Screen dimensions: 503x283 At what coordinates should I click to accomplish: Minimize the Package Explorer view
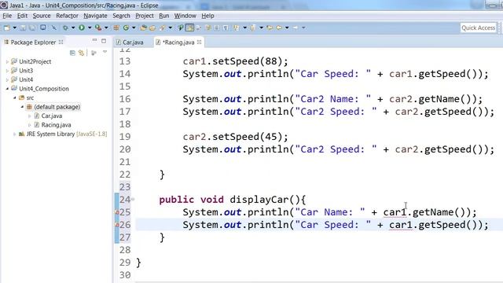click(94, 40)
